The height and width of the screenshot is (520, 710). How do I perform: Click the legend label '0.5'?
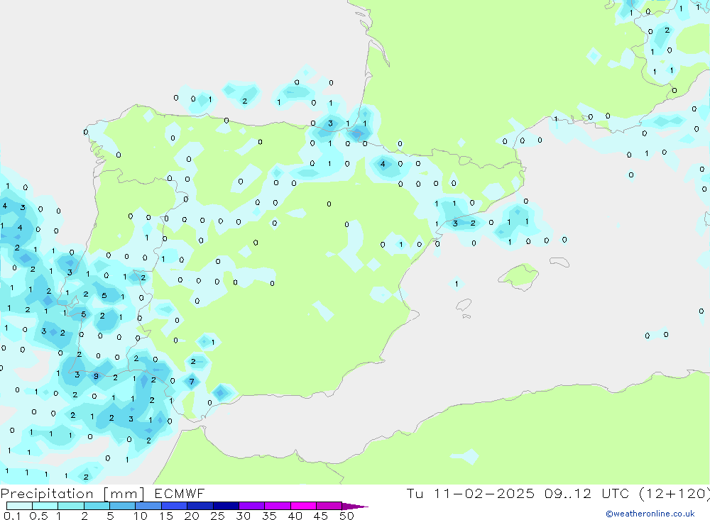38,516
